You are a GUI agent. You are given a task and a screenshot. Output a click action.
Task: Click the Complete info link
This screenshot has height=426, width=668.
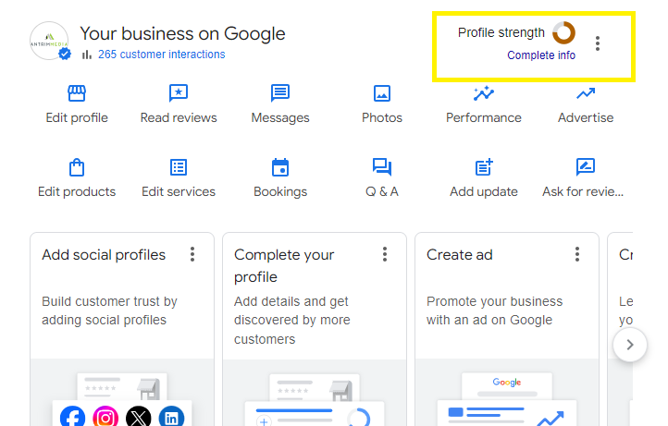coord(541,55)
